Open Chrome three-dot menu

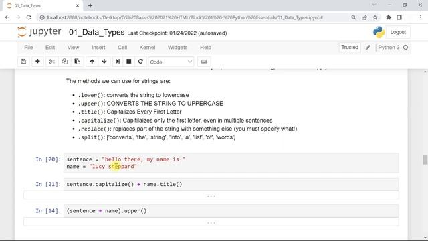[421, 17]
